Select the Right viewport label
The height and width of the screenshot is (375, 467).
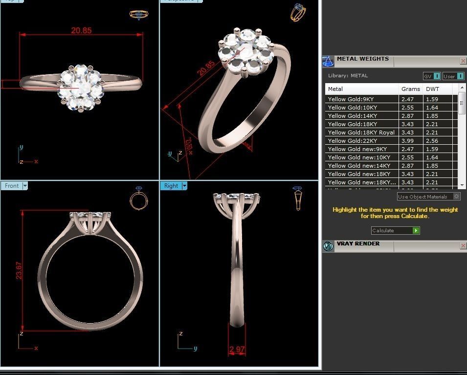point(171,186)
